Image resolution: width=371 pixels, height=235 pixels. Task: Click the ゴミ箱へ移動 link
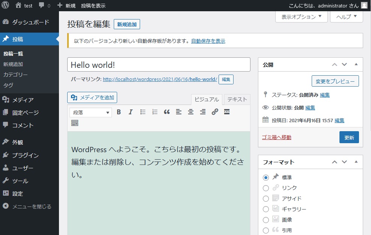click(x=277, y=137)
